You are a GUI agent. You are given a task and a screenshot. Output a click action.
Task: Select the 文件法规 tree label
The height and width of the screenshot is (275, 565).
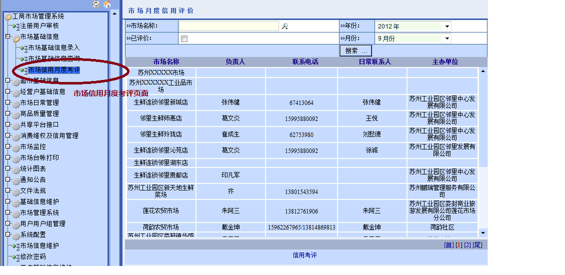(x=33, y=190)
